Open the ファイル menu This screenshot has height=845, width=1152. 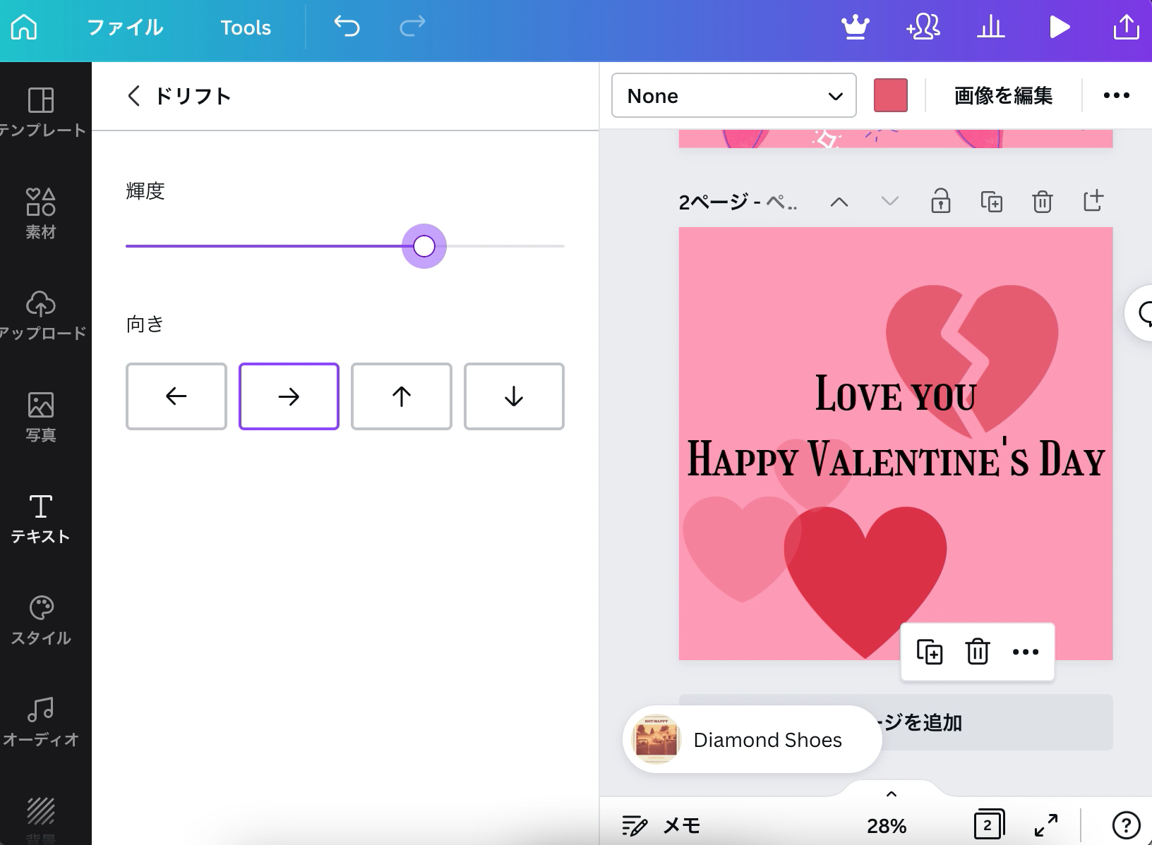click(125, 28)
